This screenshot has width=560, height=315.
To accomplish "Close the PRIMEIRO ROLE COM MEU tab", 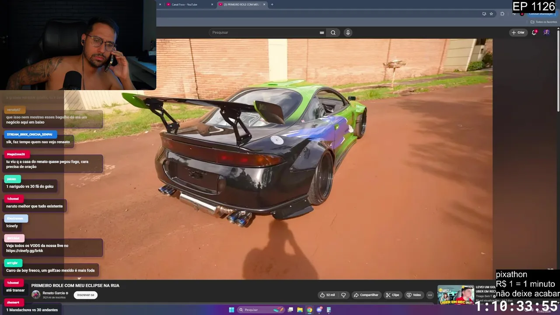I will (x=264, y=4).
